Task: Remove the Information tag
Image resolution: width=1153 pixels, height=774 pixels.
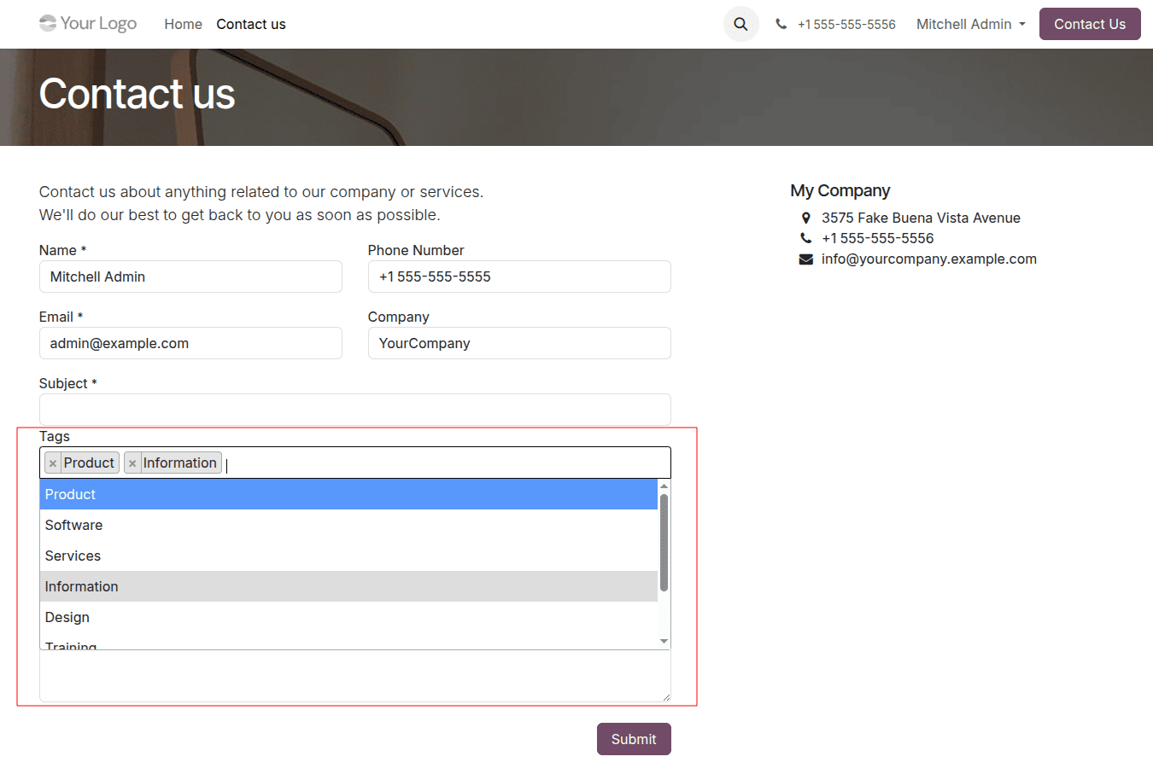Action: 132,463
